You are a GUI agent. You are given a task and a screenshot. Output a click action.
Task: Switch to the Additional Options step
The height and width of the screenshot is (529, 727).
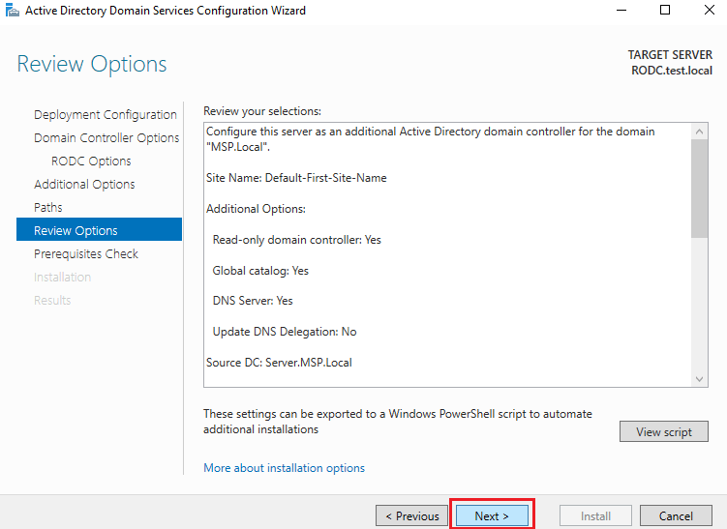point(84,184)
